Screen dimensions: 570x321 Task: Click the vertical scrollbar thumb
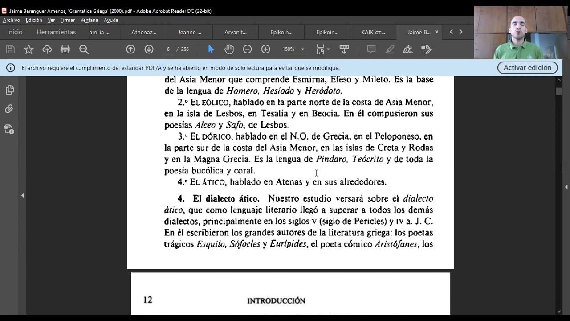[x=559, y=91]
